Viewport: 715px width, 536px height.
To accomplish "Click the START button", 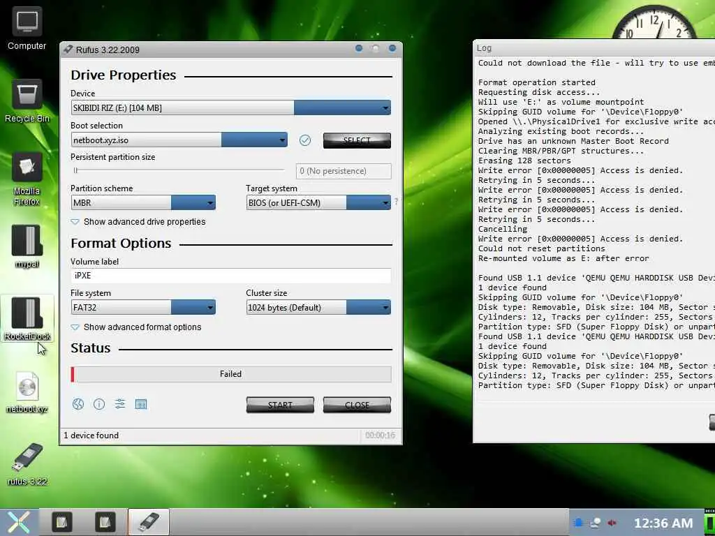I will tap(280, 405).
